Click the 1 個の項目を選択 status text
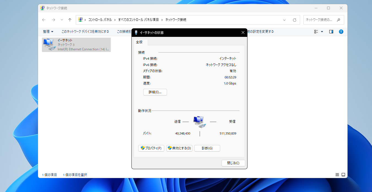Screen dimensions: 372x192 pyautogui.click(x=75, y=175)
